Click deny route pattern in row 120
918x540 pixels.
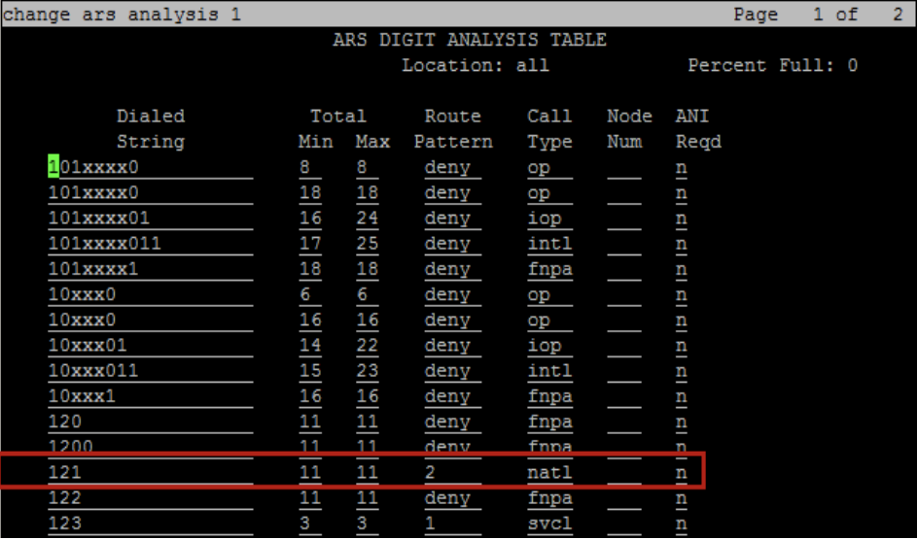(452, 422)
